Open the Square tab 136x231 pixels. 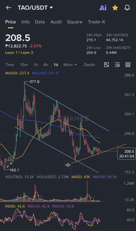tap(75, 22)
